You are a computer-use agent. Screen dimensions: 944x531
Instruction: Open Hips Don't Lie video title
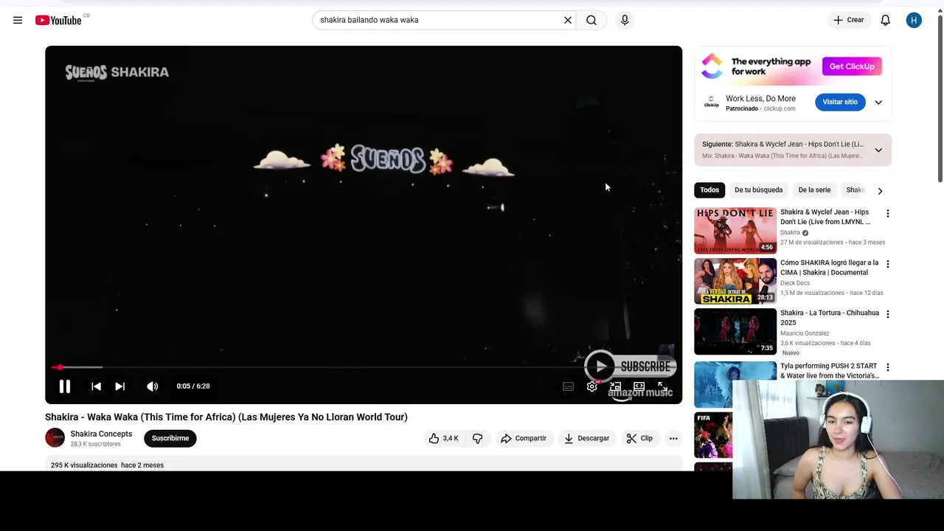click(x=825, y=217)
